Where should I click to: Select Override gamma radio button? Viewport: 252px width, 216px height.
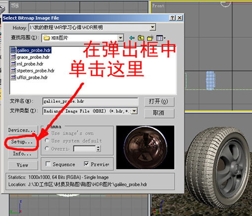47,148
